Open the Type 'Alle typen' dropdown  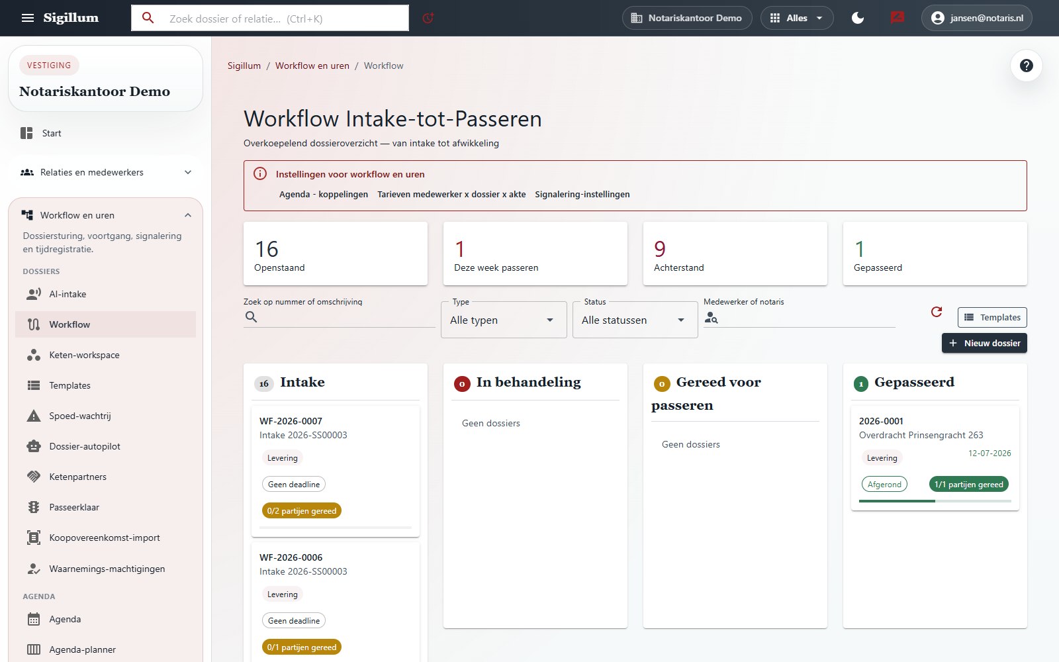(x=504, y=320)
